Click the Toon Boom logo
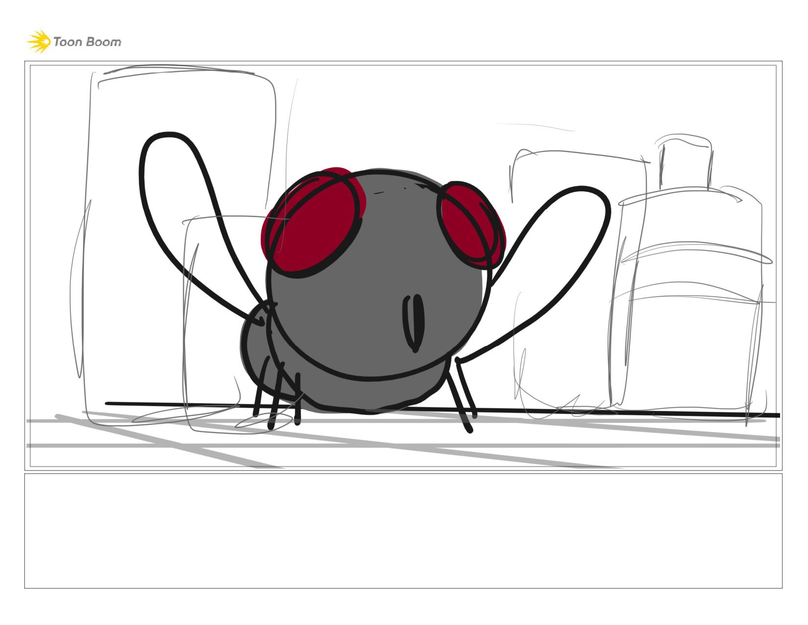This screenshot has height=625, width=808. click(74, 41)
